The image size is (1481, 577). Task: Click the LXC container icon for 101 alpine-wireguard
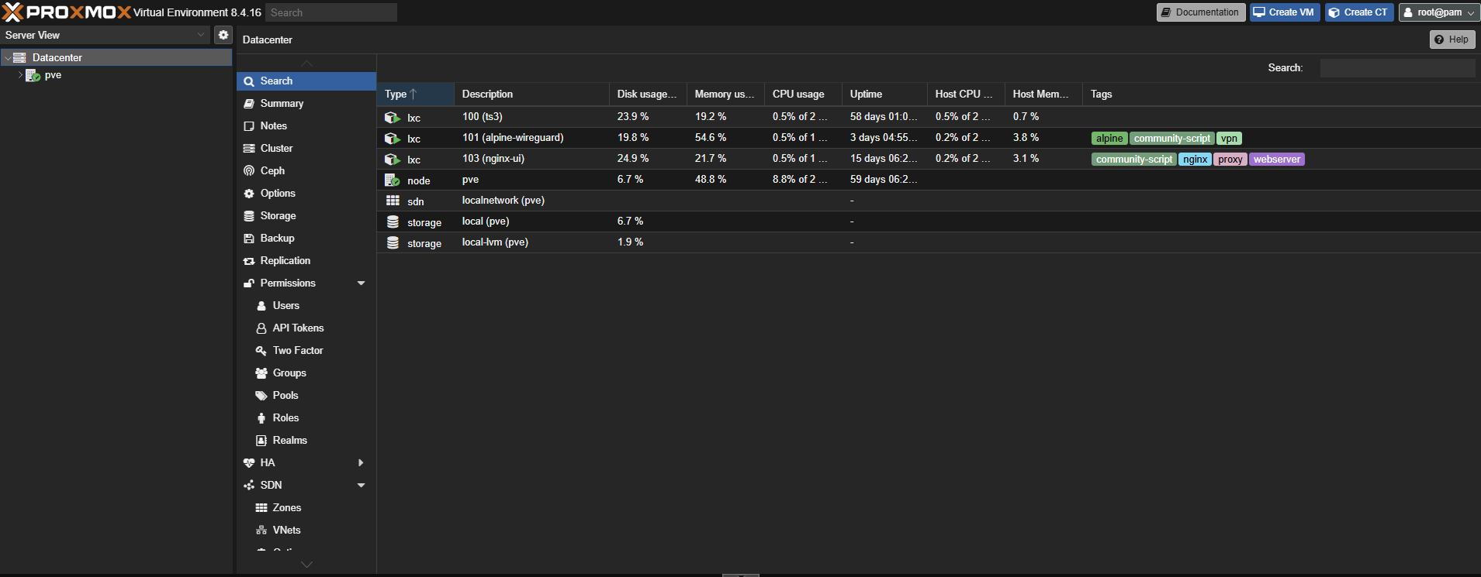393,139
